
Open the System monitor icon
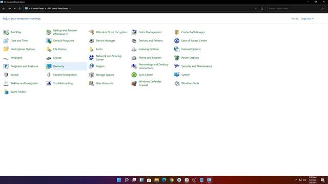[177, 75]
